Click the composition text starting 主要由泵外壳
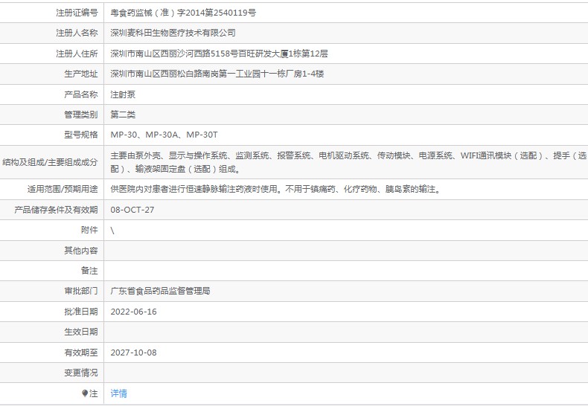 click(348, 162)
